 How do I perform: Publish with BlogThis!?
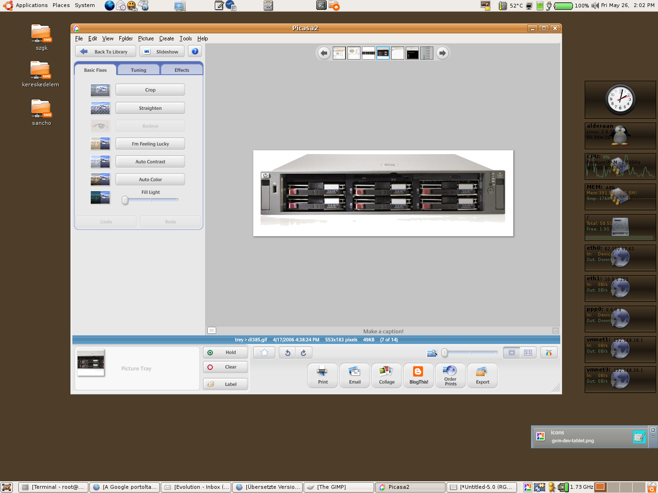(x=419, y=376)
